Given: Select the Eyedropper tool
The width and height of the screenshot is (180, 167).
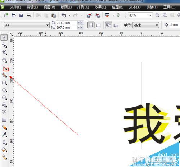Looking at the screenshot, I should pyautogui.click(x=4, y=135).
